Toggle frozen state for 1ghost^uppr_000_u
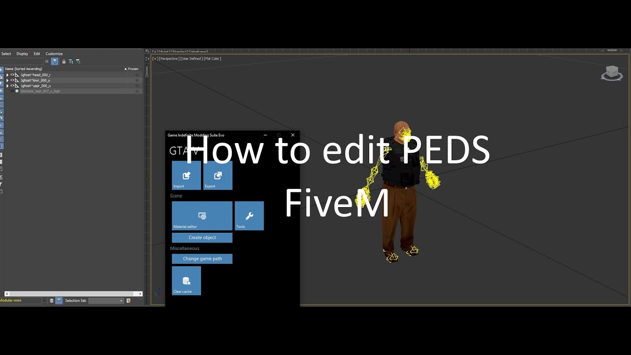The width and height of the screenshot is (631, 355). click(x=137, y=86)
